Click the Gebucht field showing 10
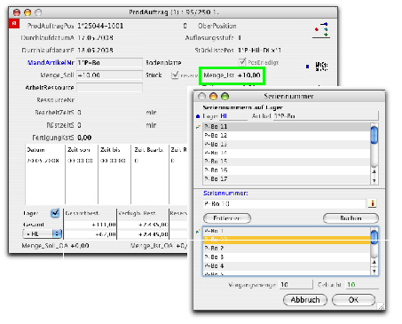The width and height of the screenshot is (402, 324). [362, 285]
